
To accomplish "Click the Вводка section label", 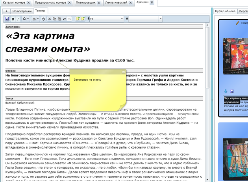I will [x=11, y=71].
